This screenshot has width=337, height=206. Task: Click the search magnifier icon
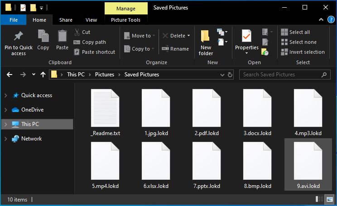pyautogui.click(x=324, y=75)
